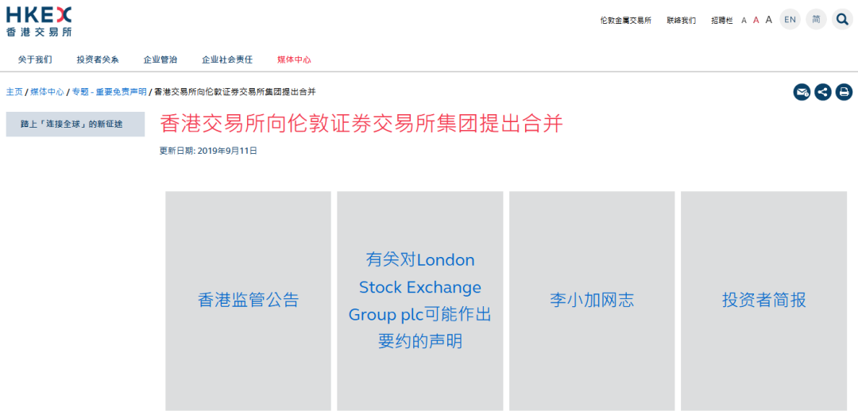Click the email subscription icon
The image size is (858, 418).
pos(802,92)
